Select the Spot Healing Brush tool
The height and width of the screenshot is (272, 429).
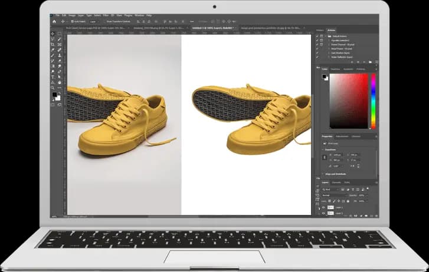tap(60, 49)
